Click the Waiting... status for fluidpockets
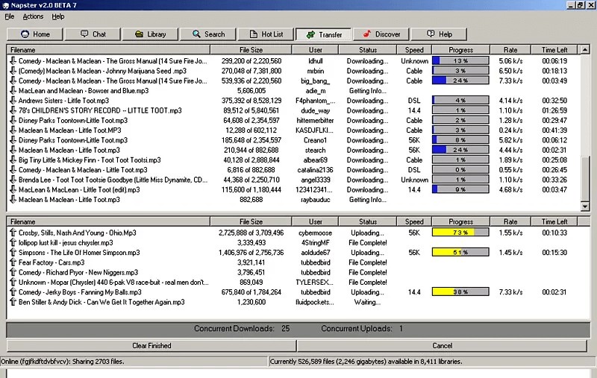597x378 pixels. click(x=367, y=302)
